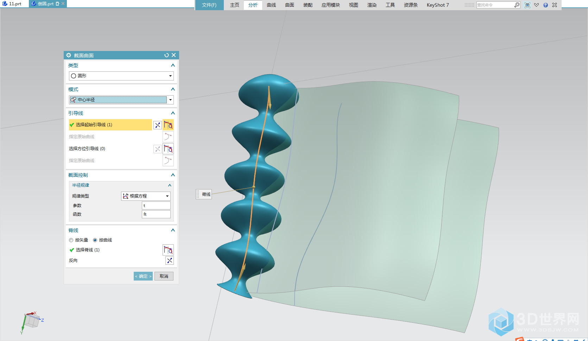This screenshot has width=588, height=341.
Task: Open the 视图 ribbon tab
Action: 354,5
